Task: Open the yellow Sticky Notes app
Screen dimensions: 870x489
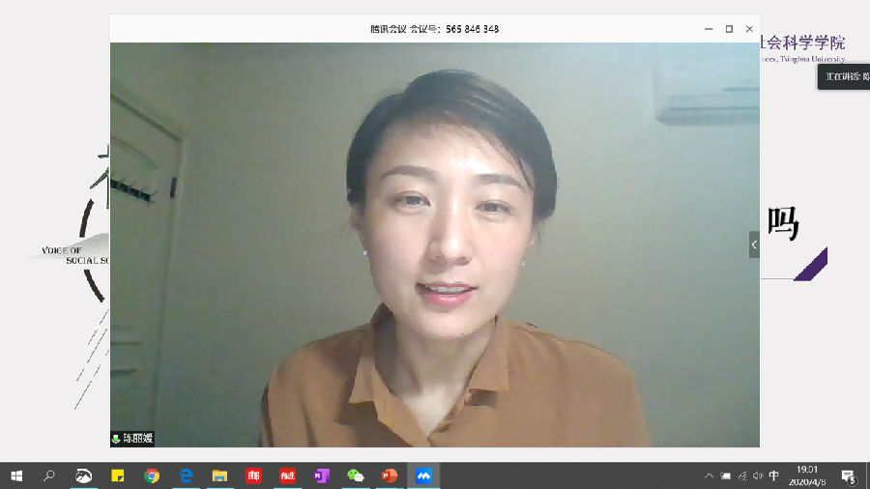Action: tap(118, 475)
